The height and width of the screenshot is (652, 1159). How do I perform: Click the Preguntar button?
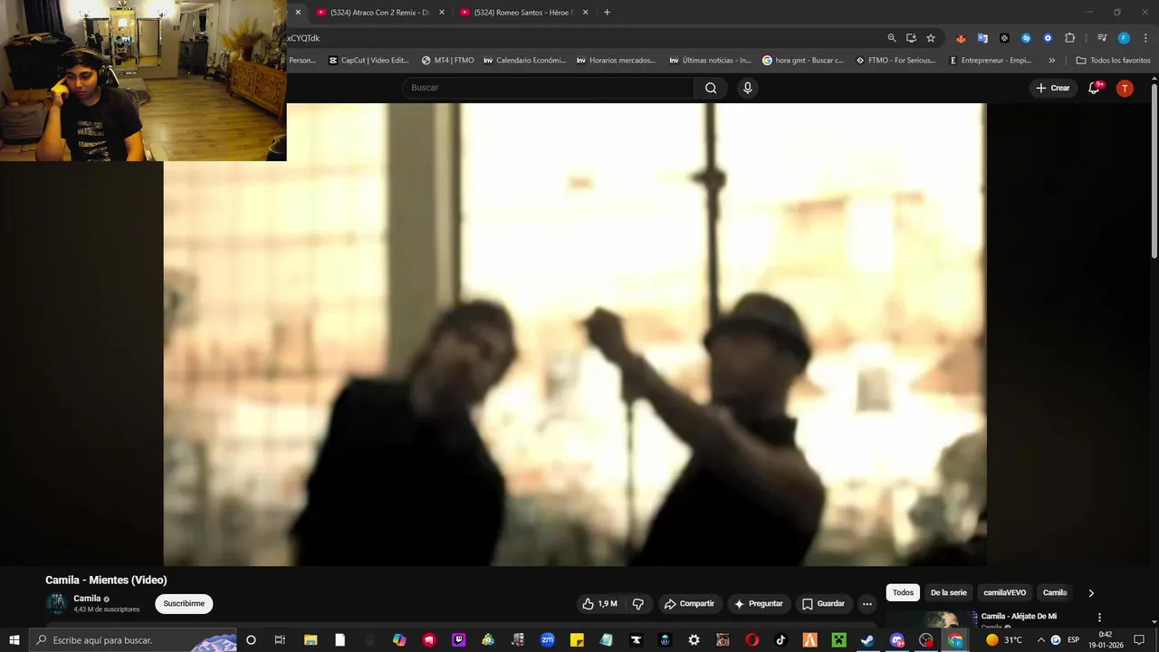coord(758,604)
